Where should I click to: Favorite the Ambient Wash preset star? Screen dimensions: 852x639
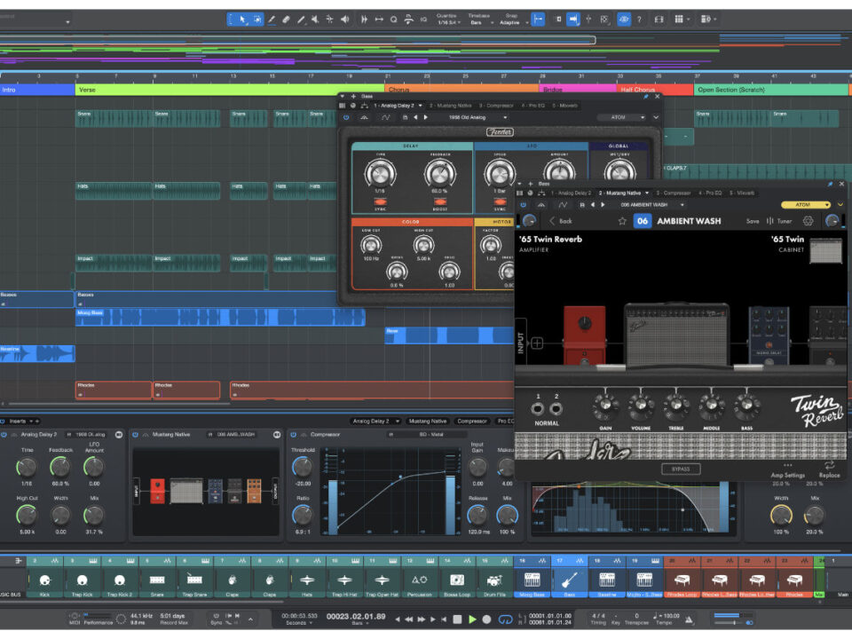(622, 221)
